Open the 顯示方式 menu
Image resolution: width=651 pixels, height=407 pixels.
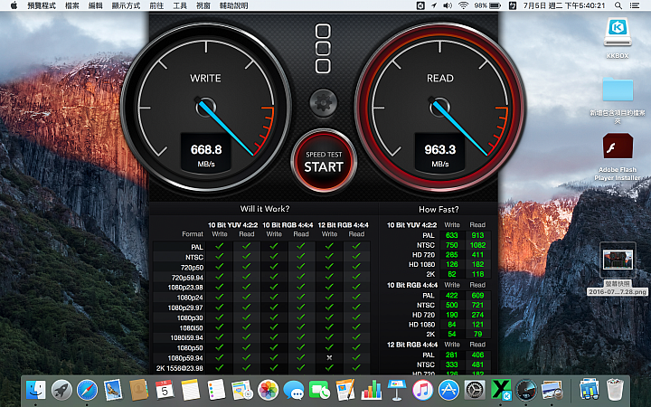coord(126,5)
